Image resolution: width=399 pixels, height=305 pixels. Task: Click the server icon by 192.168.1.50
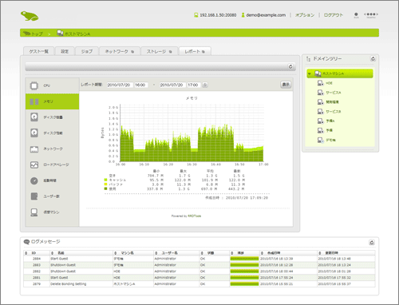pos(196,15)
